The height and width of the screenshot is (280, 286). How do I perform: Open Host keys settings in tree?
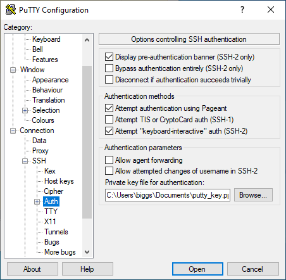59,181
